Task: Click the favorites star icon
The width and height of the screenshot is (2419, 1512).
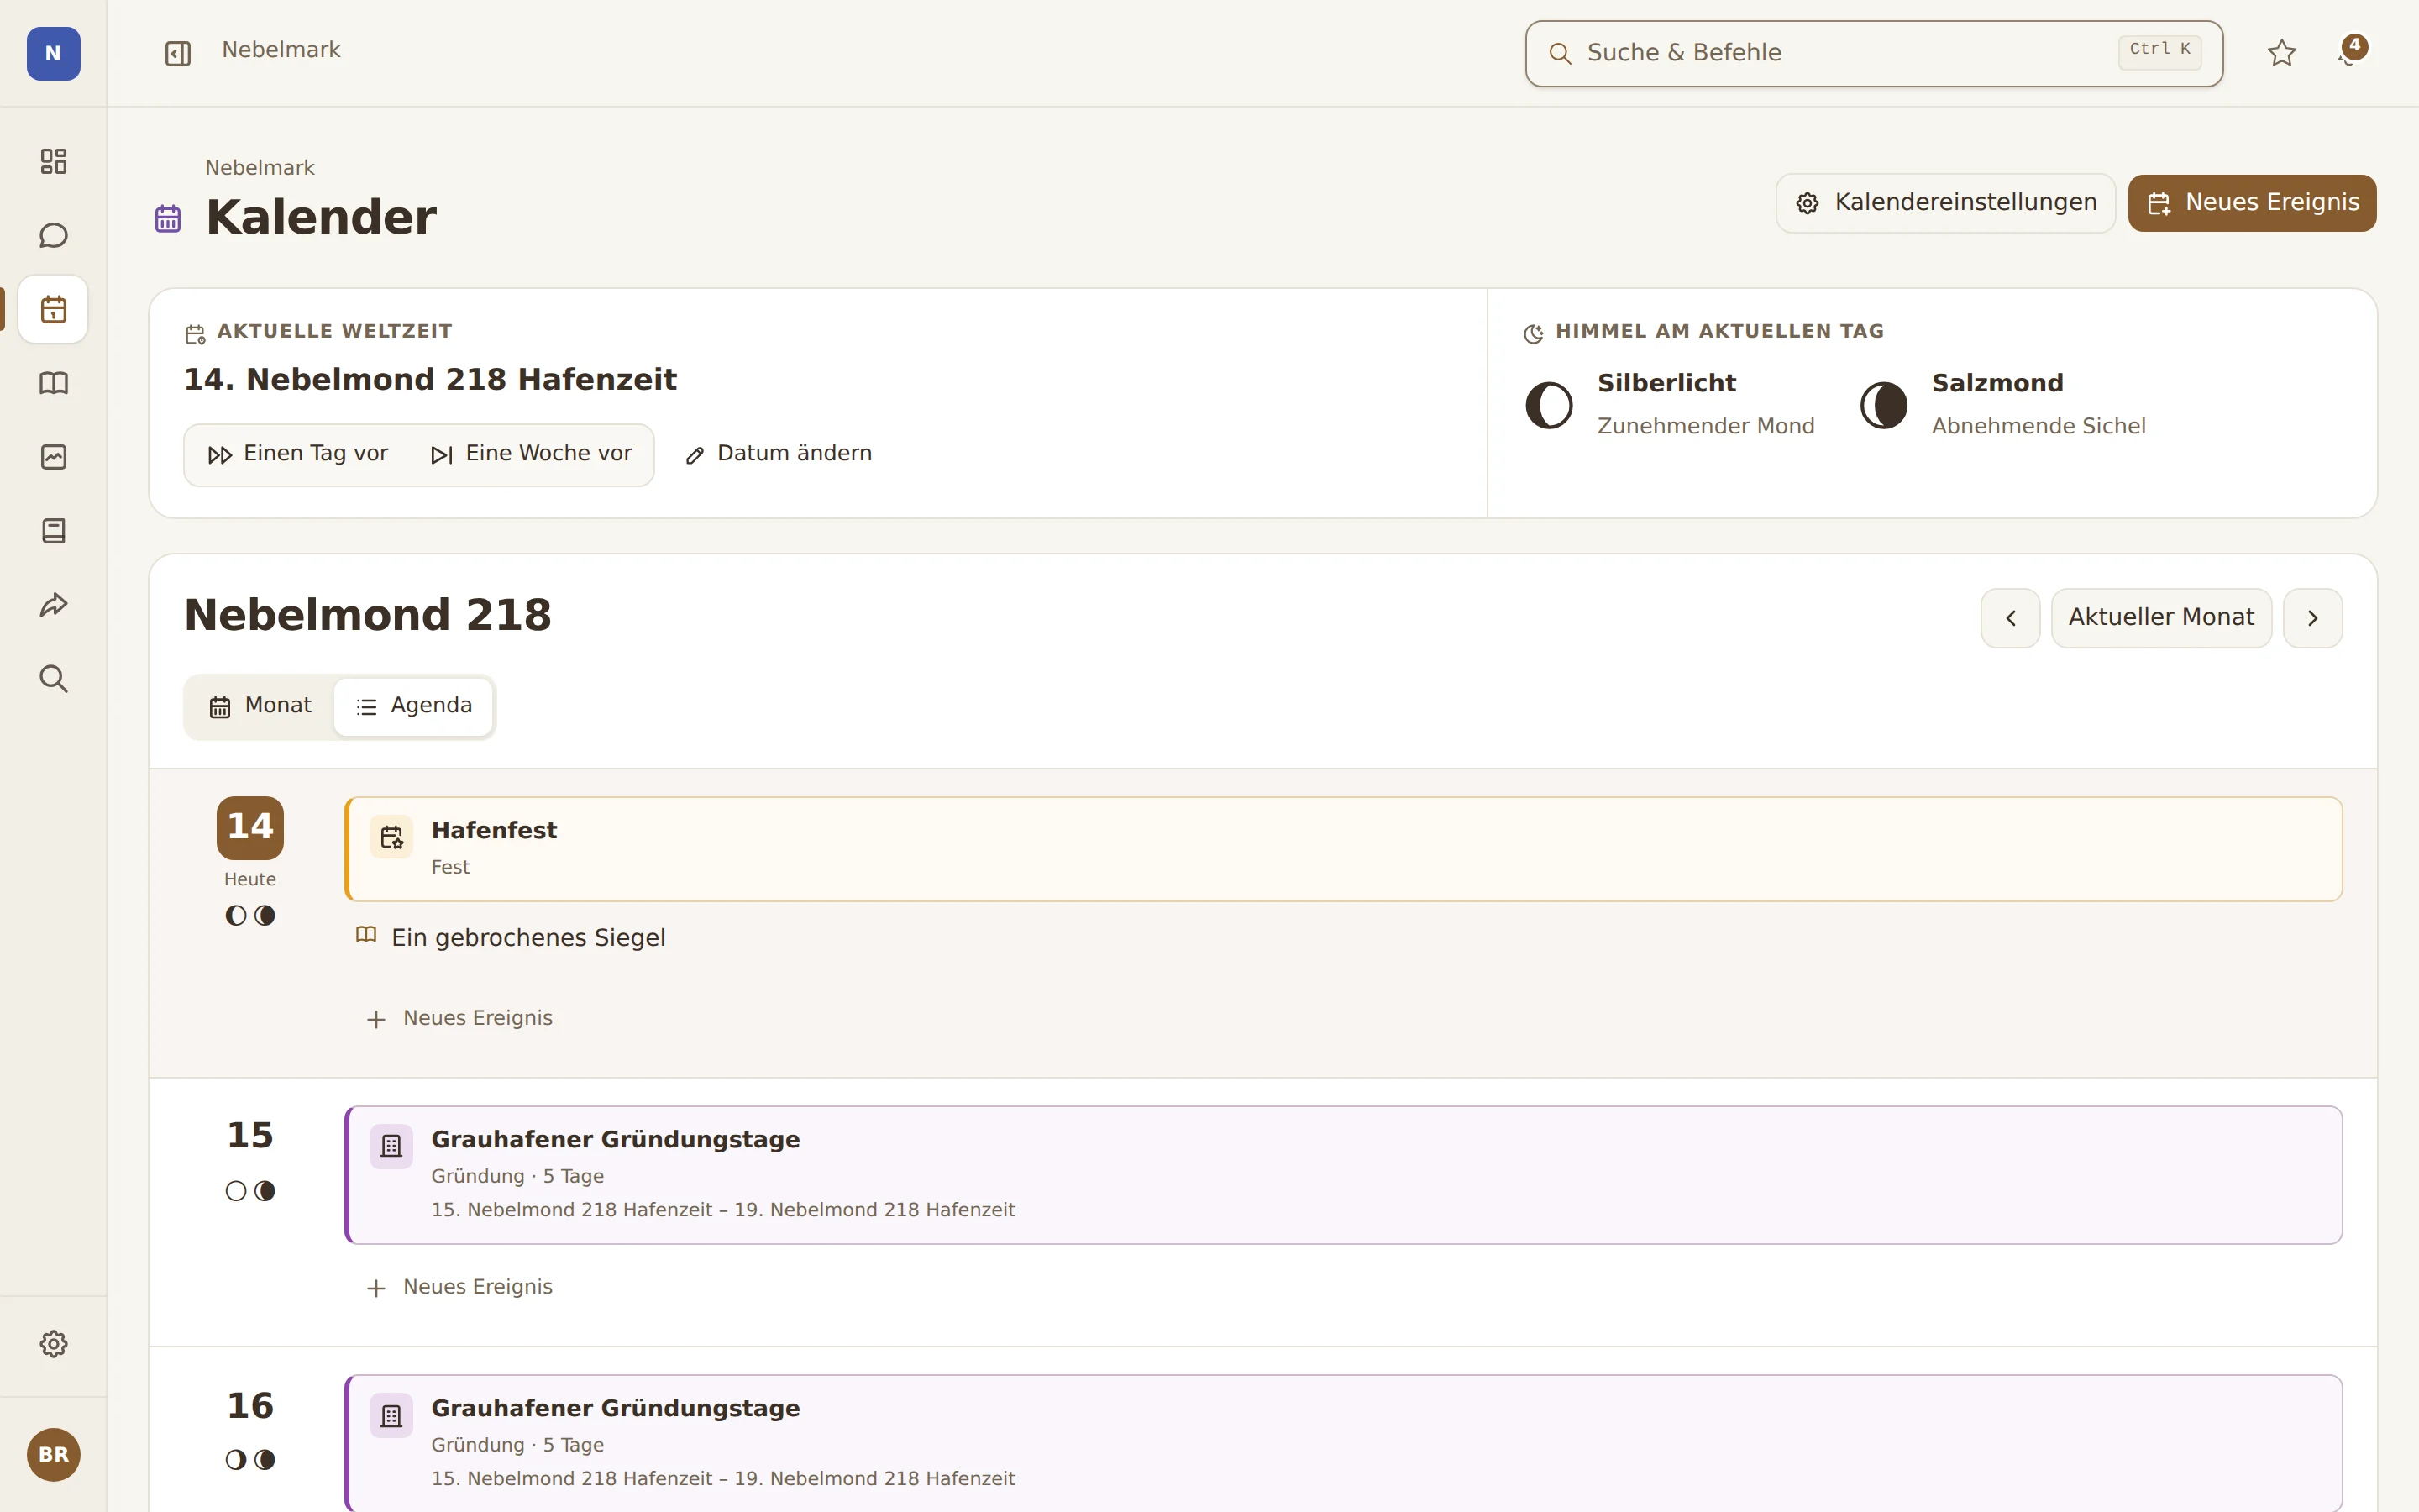Action: pos(2281,53)
